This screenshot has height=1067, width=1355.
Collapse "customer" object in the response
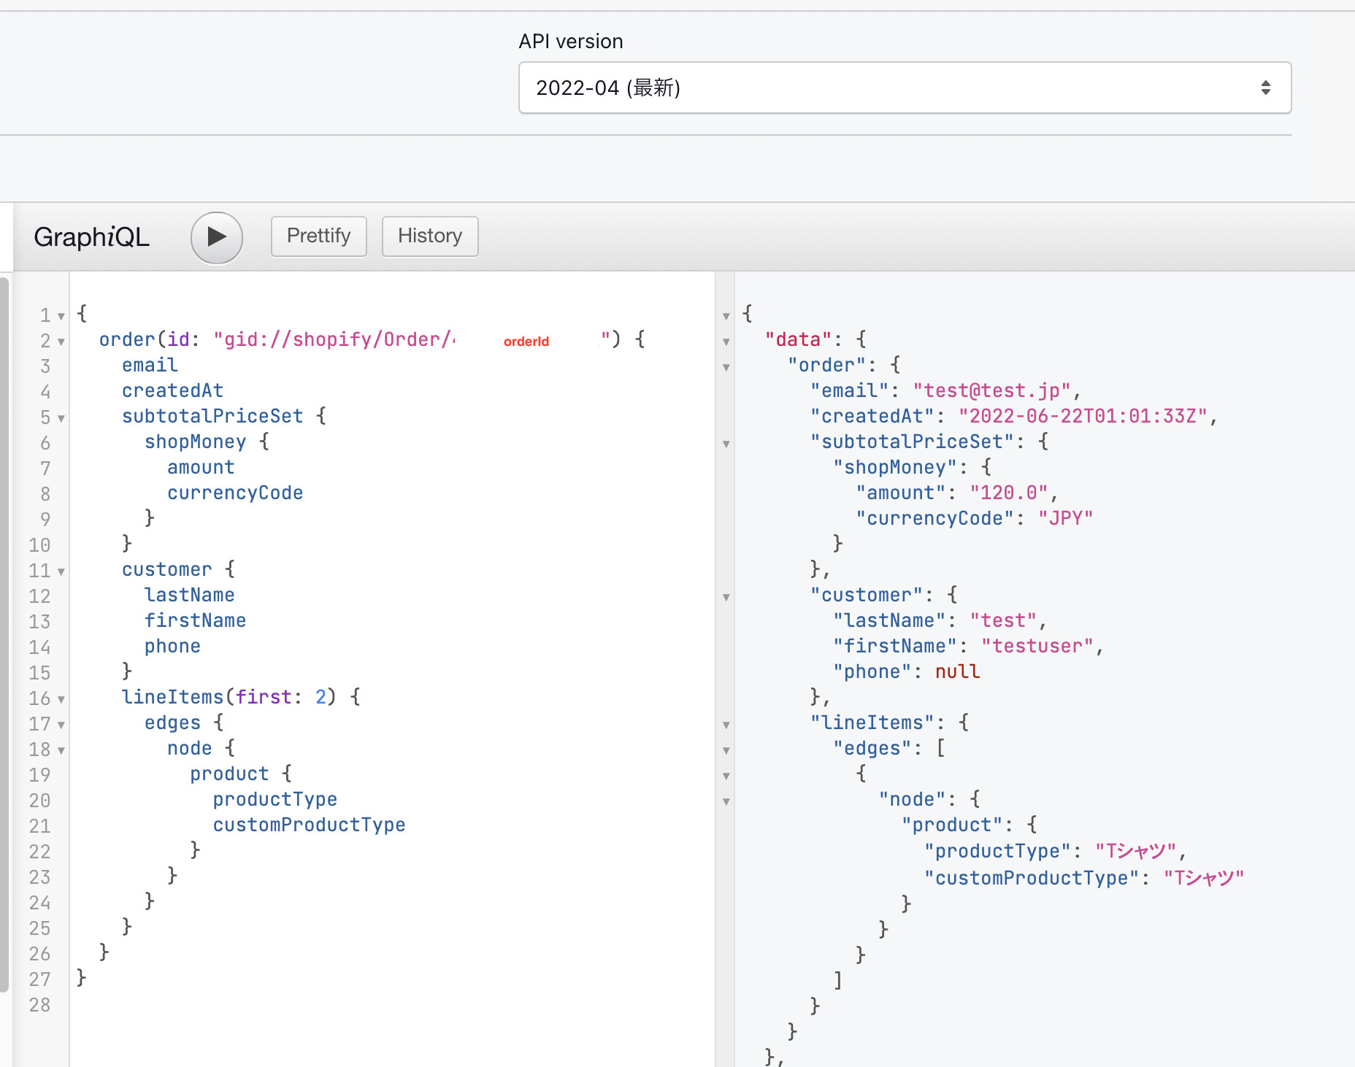tap(726, 597)
